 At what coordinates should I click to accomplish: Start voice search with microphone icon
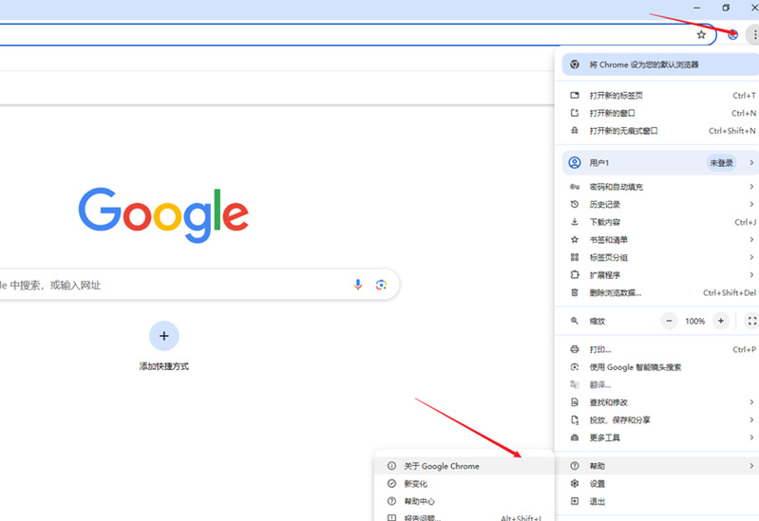coord(358,285)
